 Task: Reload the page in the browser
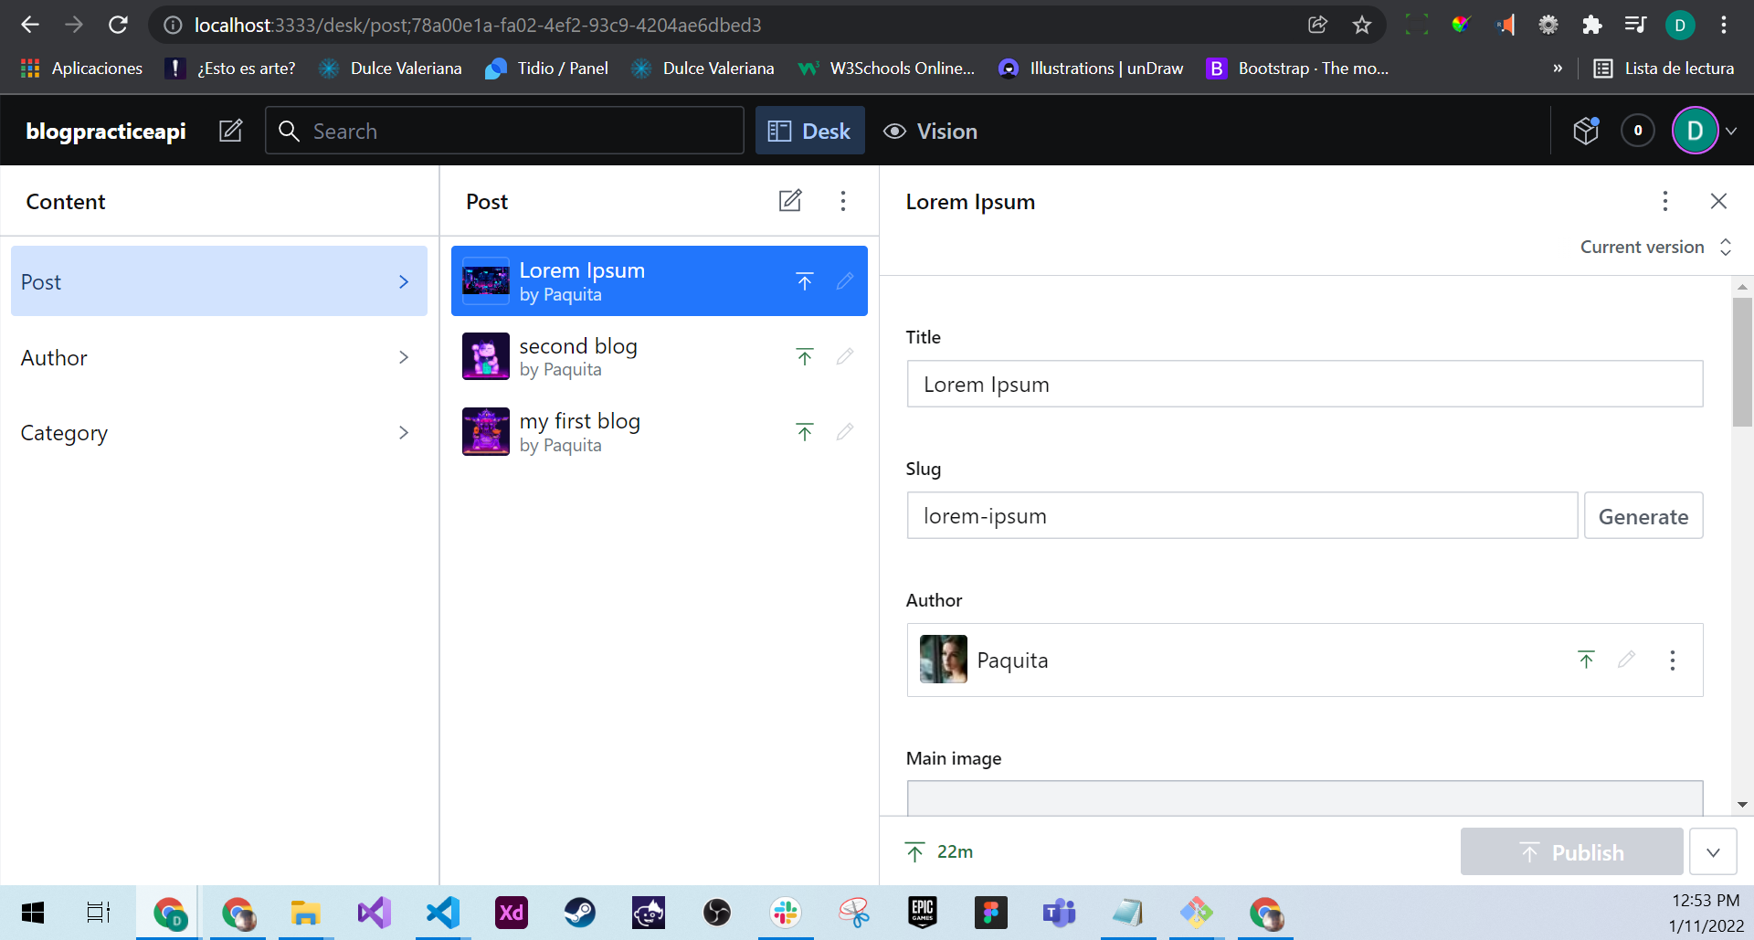coord(118,25)
